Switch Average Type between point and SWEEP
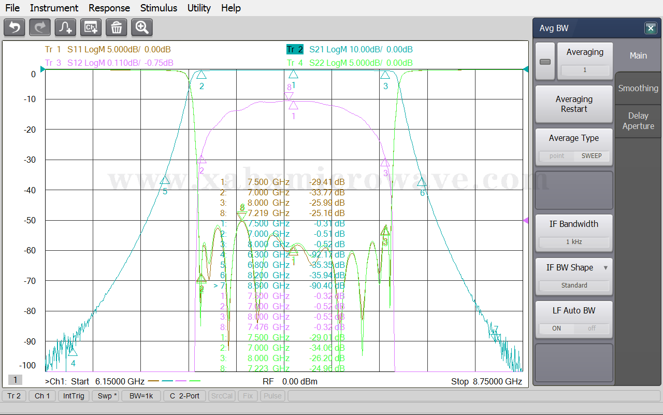 pyautogui.click(x=574, y=155)
